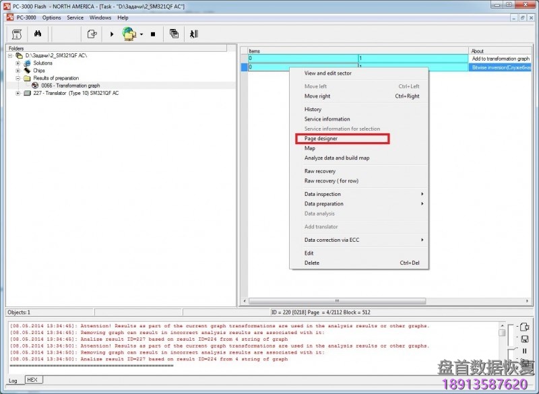Click the log panel vertical scrollbar up arrow
Viewport: 539px width, 394px height.
502,325
